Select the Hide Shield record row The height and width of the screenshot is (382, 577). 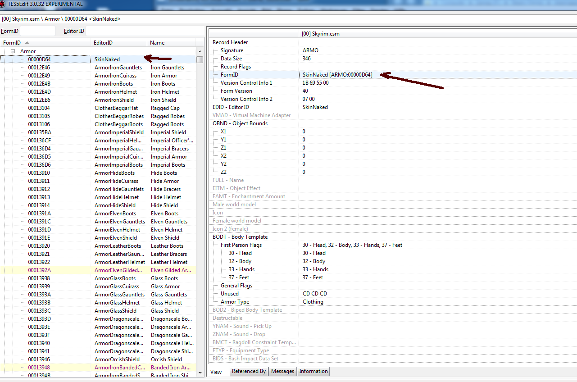pos(98,205)
